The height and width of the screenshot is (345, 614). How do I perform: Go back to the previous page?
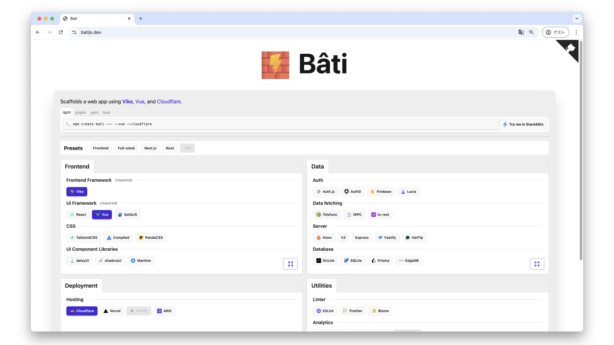38,32
